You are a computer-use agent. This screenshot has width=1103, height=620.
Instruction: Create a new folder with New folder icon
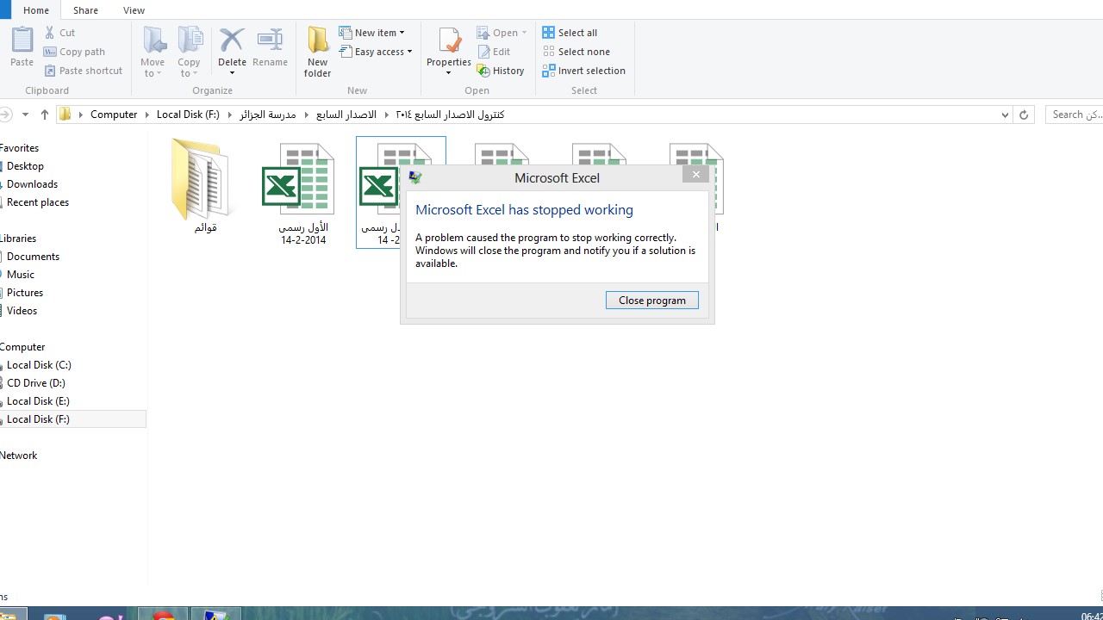[x=317, y=41]
